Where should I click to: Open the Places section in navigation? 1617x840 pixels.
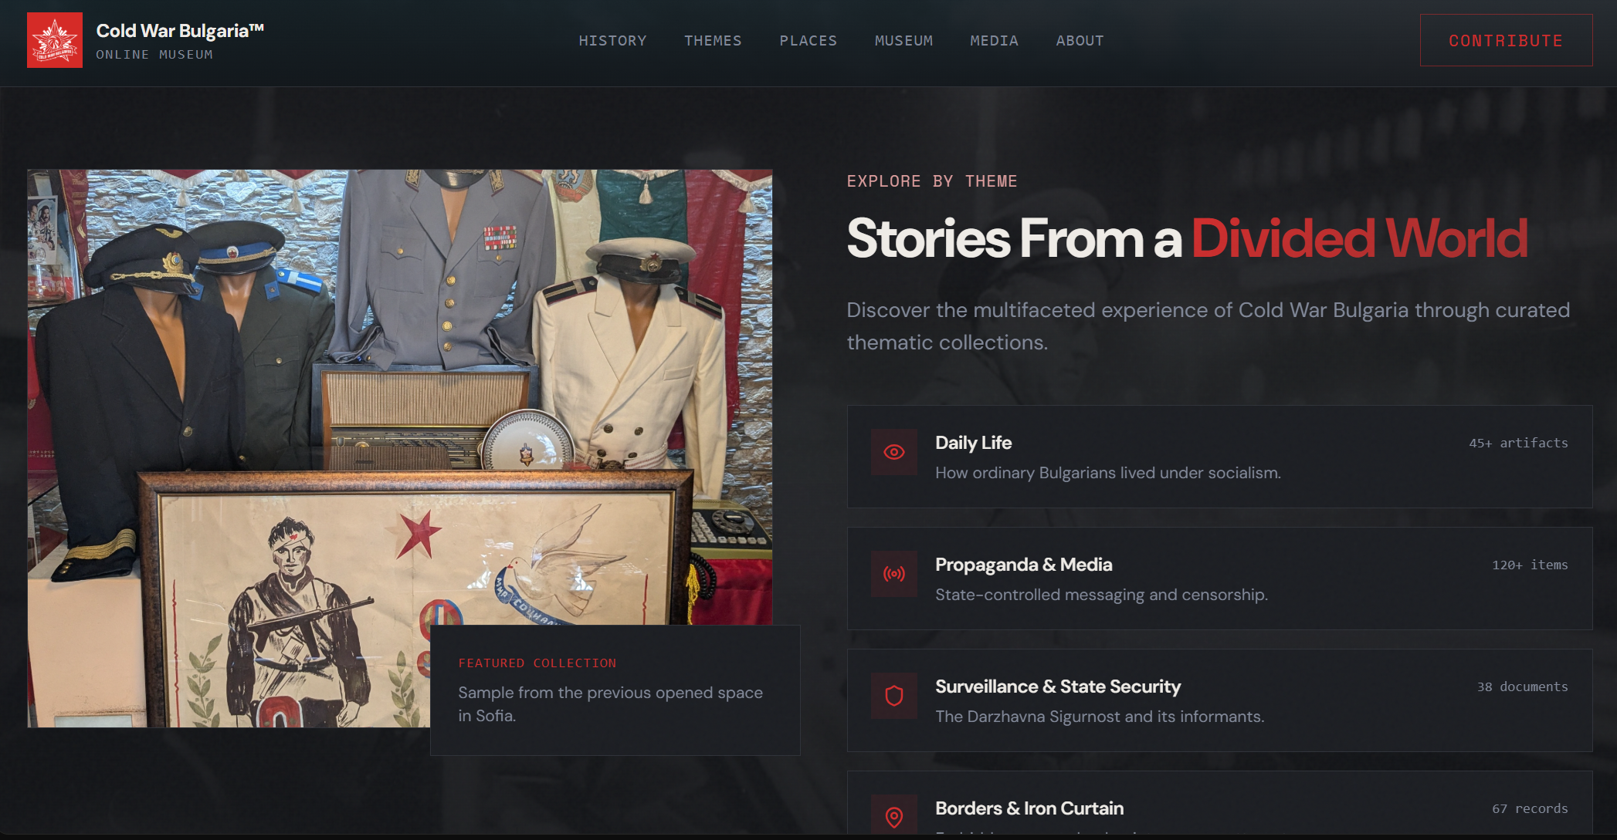[x=808, y=41]
